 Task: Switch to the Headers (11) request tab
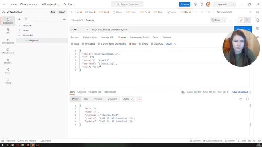tap(107, 37)
